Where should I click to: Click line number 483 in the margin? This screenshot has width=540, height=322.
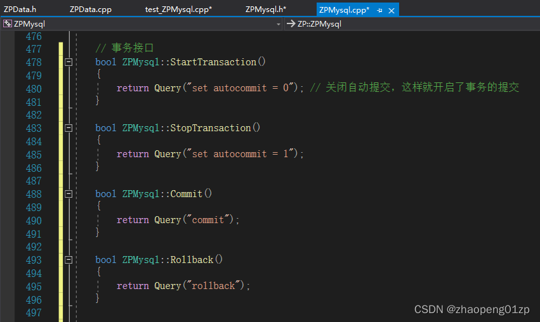coord(34,128)
